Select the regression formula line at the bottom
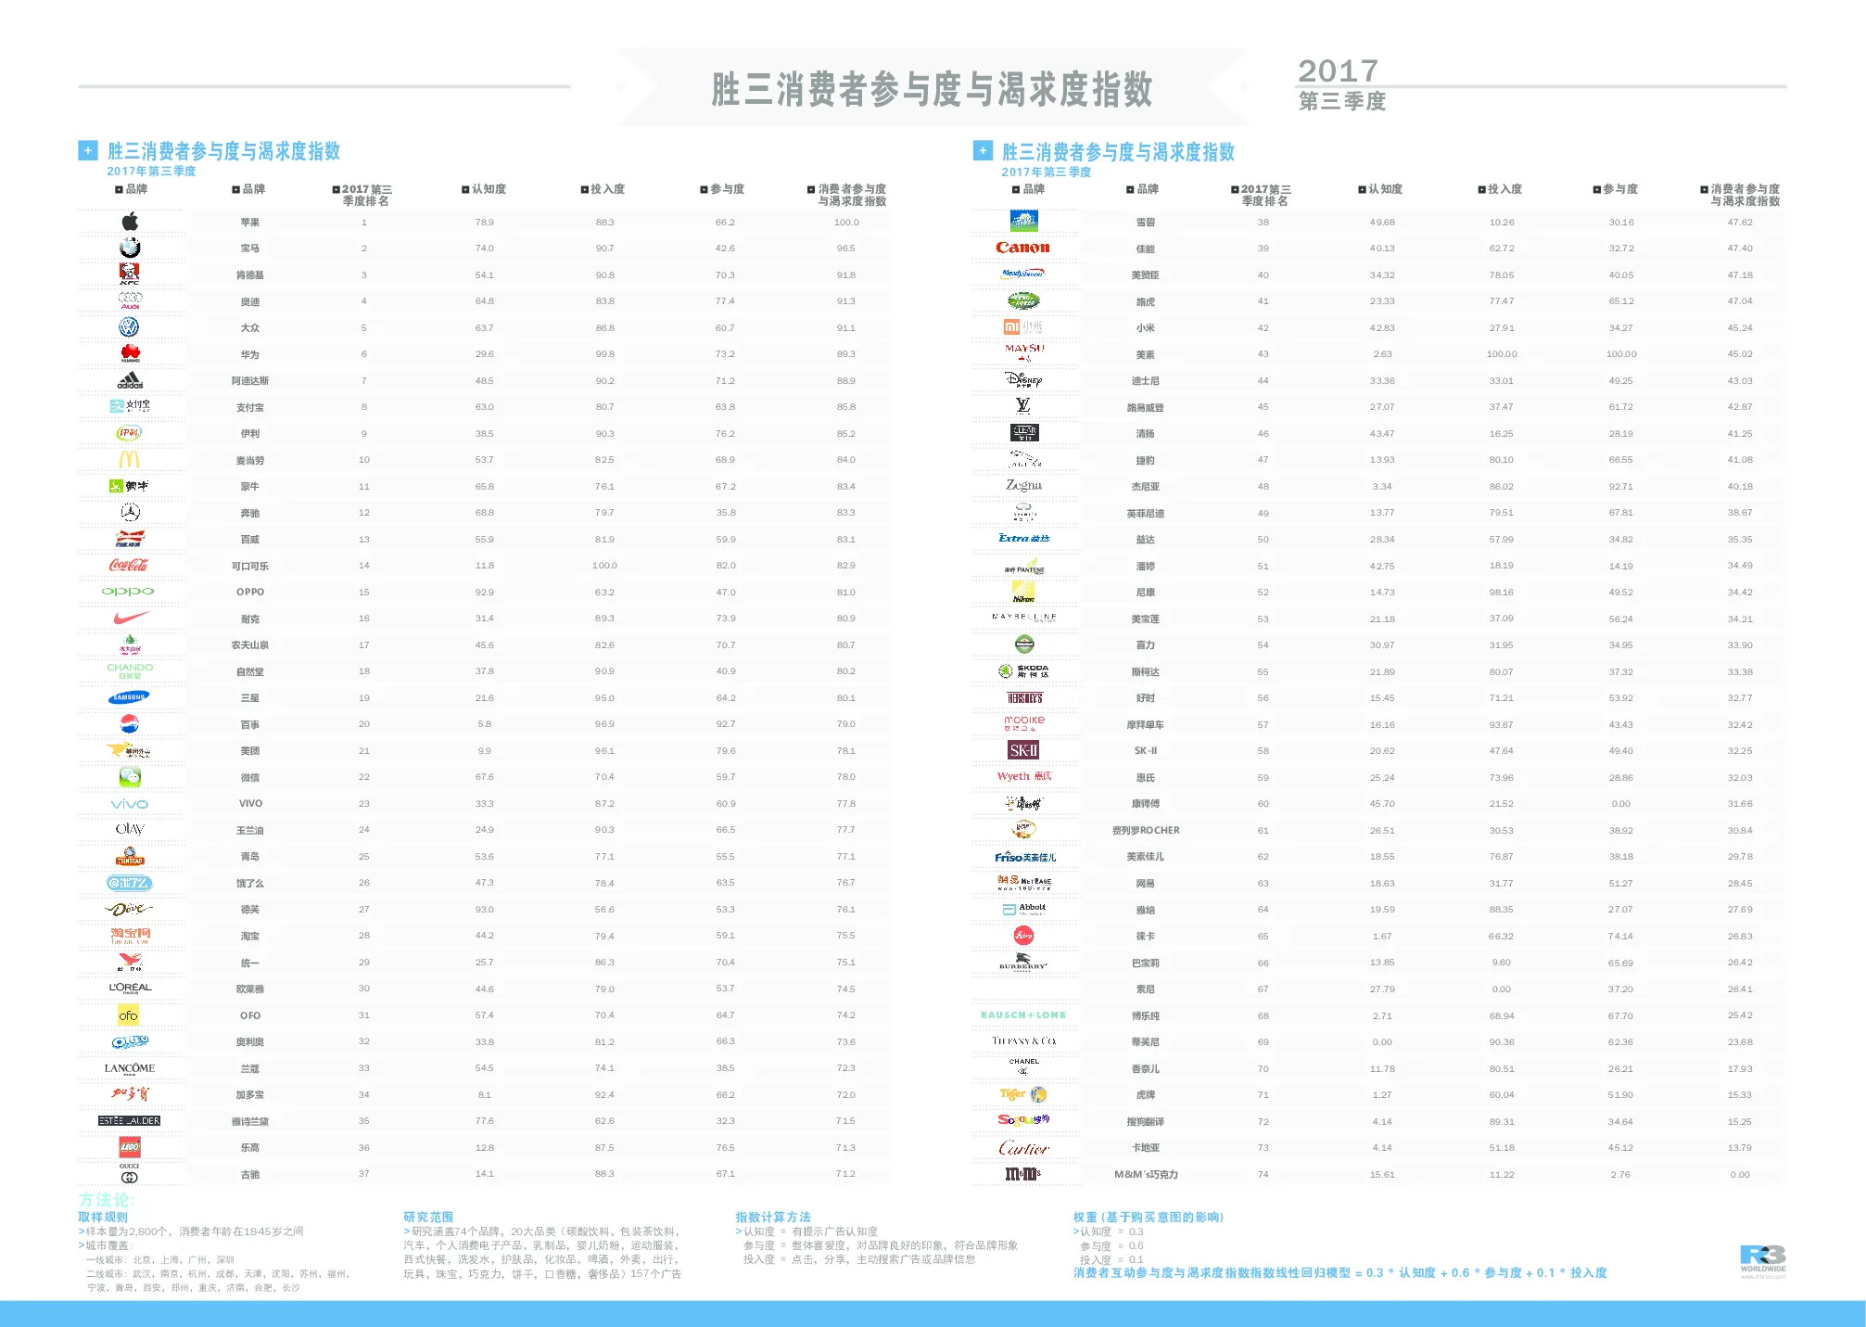The image size is (1866, 1327). click(x=1340, y=1273)
